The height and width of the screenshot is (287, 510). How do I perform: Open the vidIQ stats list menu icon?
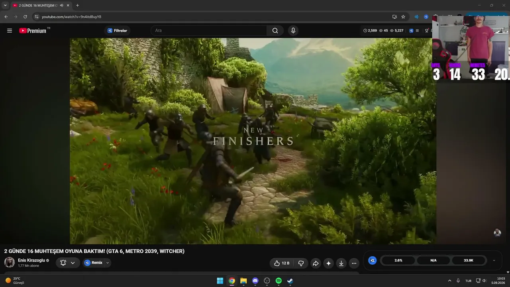pos(417,31)
